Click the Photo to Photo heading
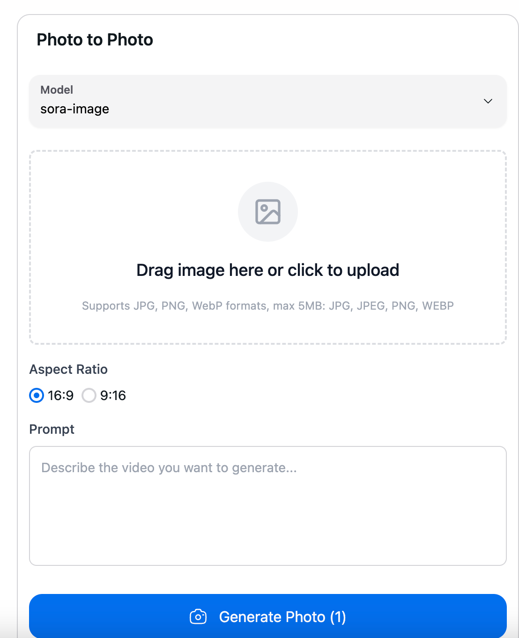Viewport: 519px width, 638px height. (x=95, y=40)
